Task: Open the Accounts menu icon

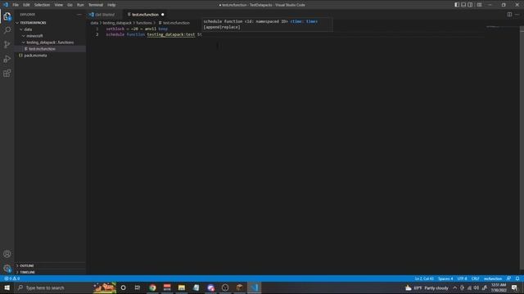Action: coord(7,254)
